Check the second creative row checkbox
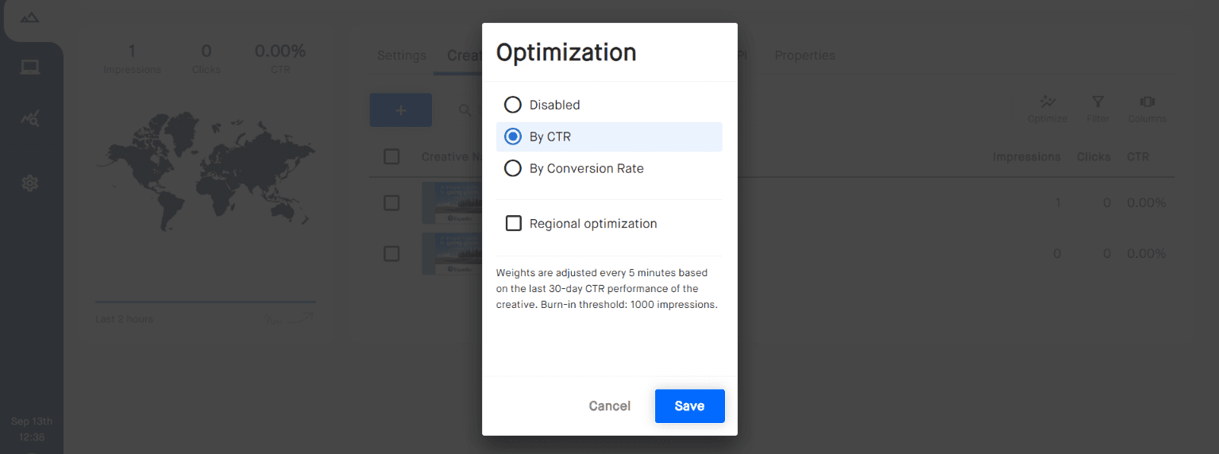Screen dimensions: 1219x454 (x=392, y=253)
